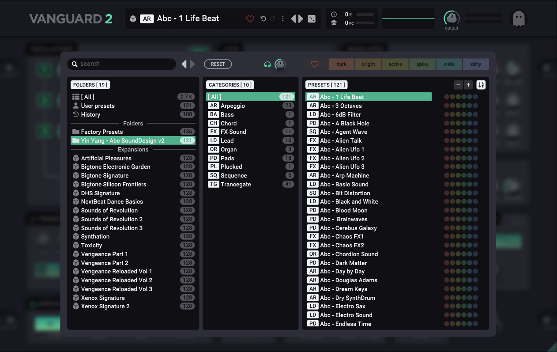Favorite the current preset with header heart
The height and width of the screenshot is (352, 557).
(x=250, y=19)
